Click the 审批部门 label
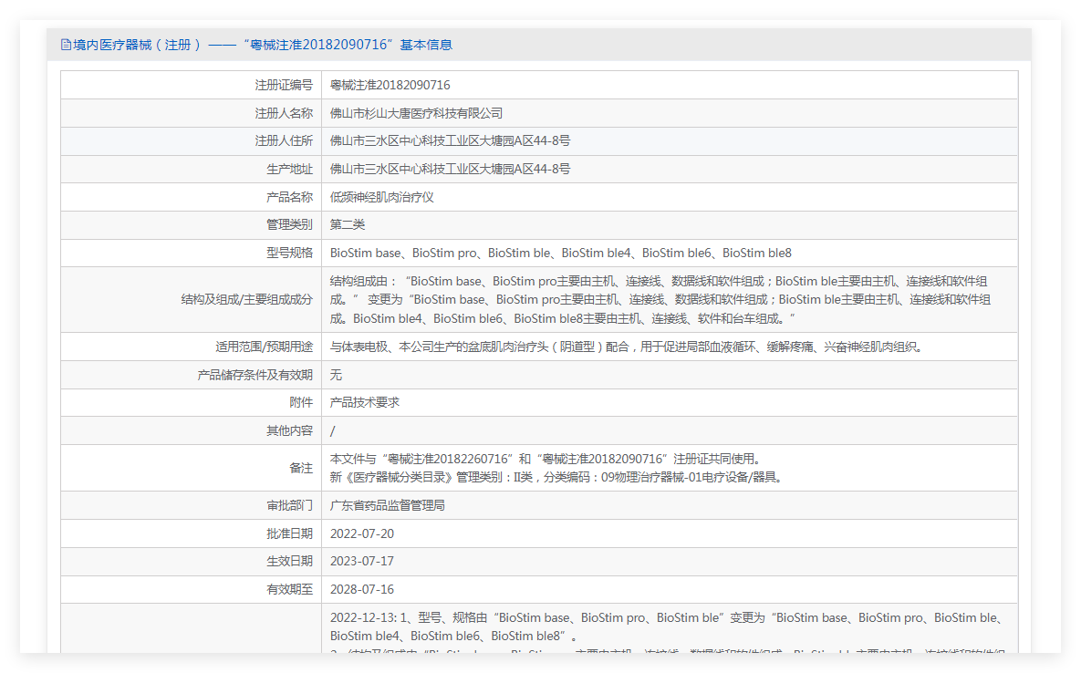This screenshot has width=1081, height=673. tap(289, 505)
